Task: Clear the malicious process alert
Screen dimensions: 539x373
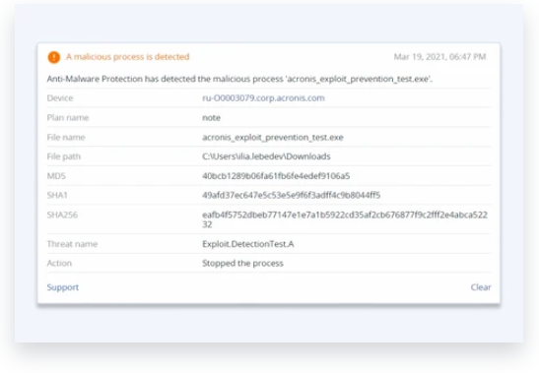Action: [x=481, y=287]
